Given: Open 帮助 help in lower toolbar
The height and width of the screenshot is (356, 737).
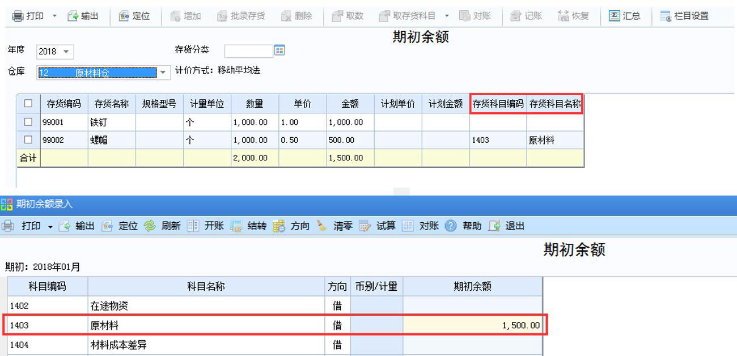Looking at the screenshot, I should pyautogui.click(x=451, y=226).
